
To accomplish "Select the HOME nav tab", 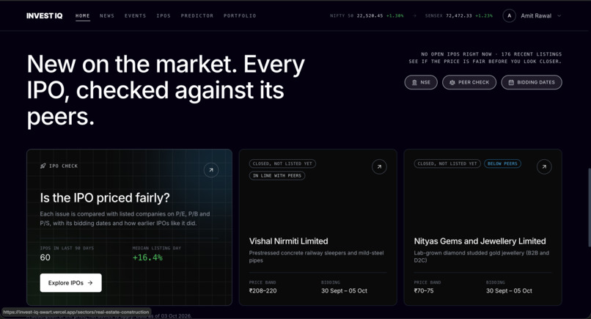I will (83, 16).
